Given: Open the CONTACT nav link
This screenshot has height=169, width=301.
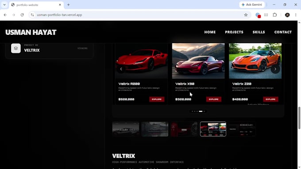Looking at the screenshot, I should 283,32.
